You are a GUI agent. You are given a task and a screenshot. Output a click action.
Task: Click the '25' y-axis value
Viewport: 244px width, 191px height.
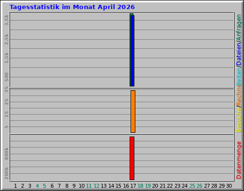tap(6, 102)
